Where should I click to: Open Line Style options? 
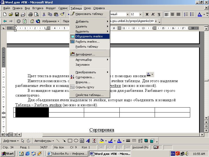tap(128, 141)
